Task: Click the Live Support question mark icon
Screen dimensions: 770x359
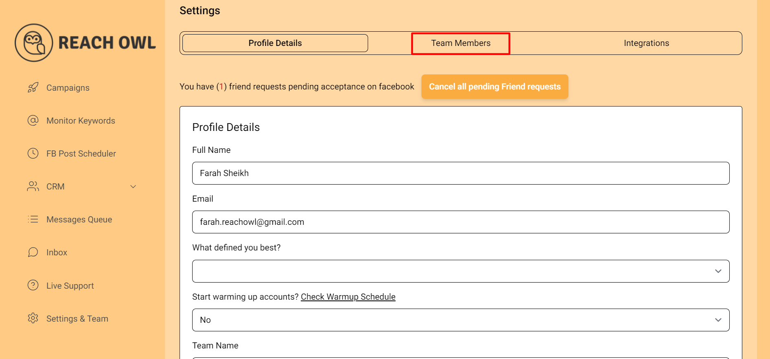Action: pyautogui.click(x=33, y=285)
